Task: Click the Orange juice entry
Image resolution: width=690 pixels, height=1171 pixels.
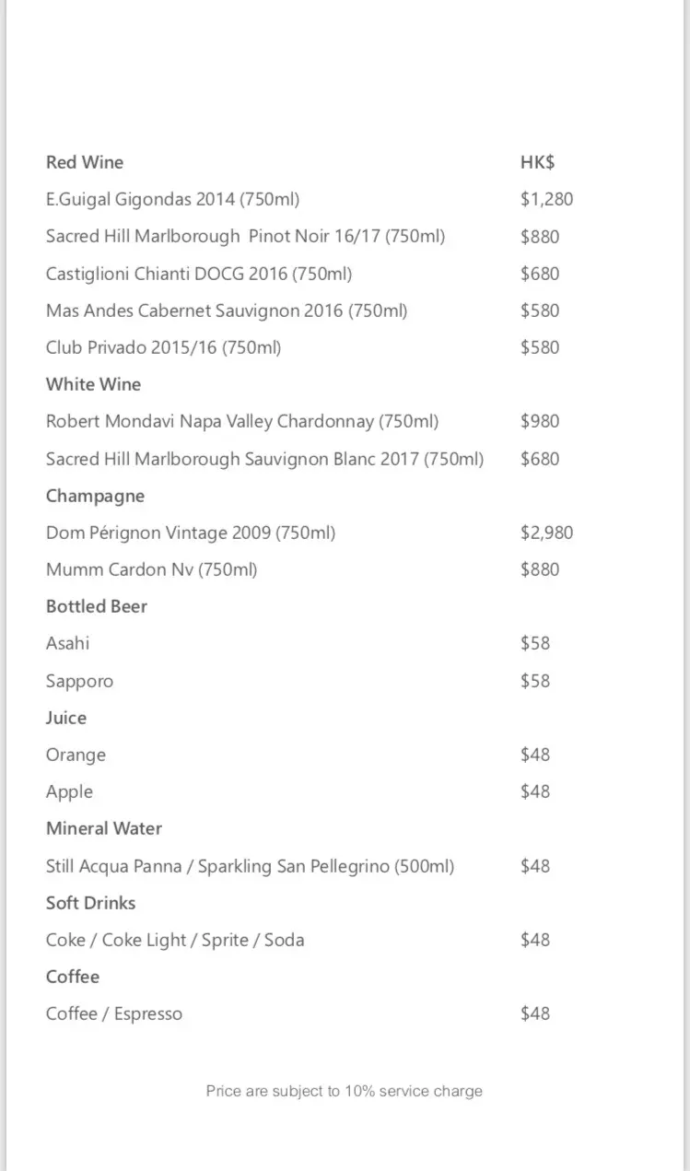Action: 76,755
